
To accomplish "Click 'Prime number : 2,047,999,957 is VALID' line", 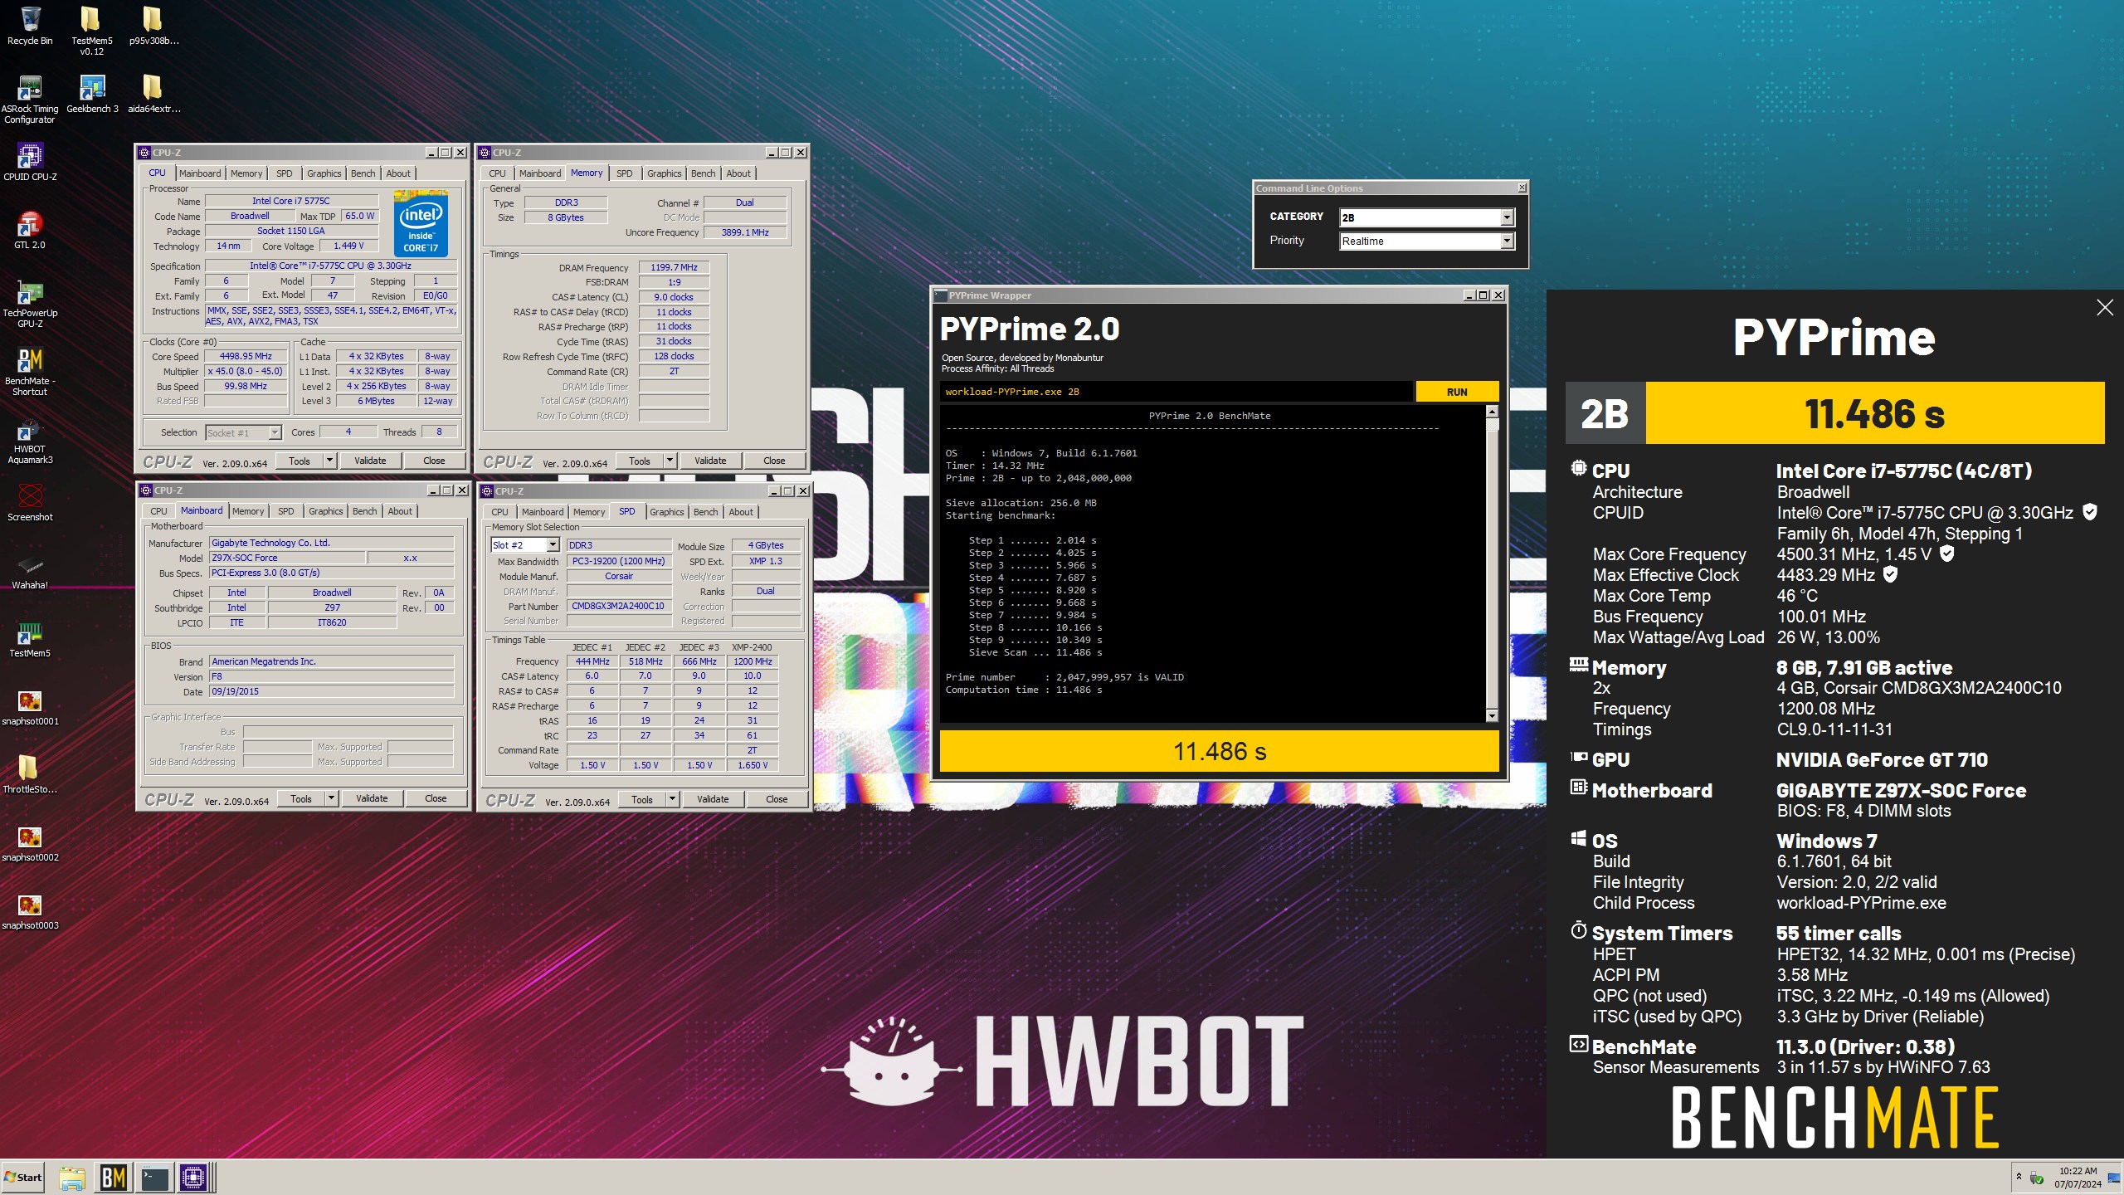I will coord(1064,677).
